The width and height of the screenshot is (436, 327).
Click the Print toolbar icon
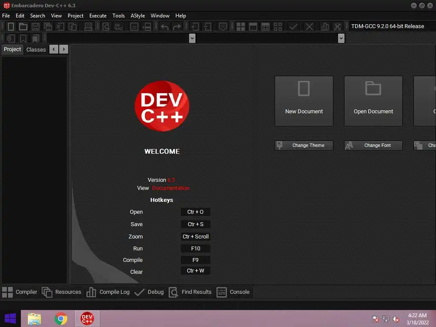[x=88, y=27]
